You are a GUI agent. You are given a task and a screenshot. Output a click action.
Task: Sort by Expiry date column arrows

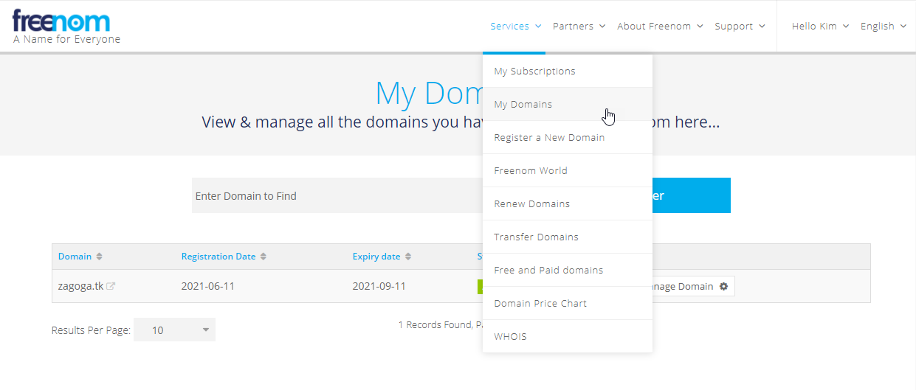pos(407,257)
